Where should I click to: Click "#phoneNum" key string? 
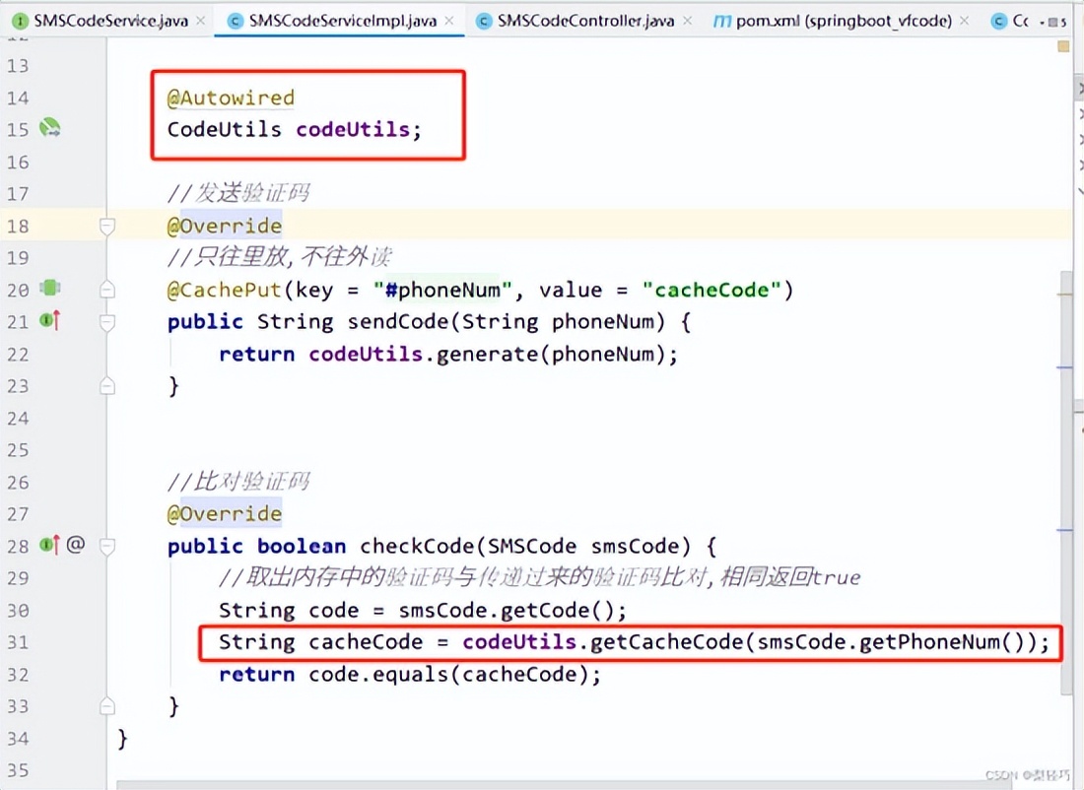coord(442,290)
